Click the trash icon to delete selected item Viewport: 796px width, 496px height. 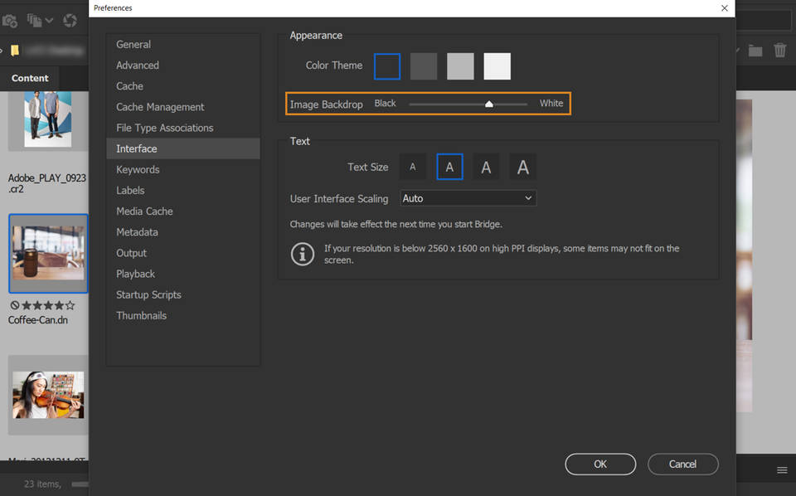click(x=780, y=50)
